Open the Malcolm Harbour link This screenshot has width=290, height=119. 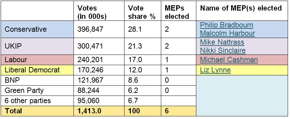[227, 33]
